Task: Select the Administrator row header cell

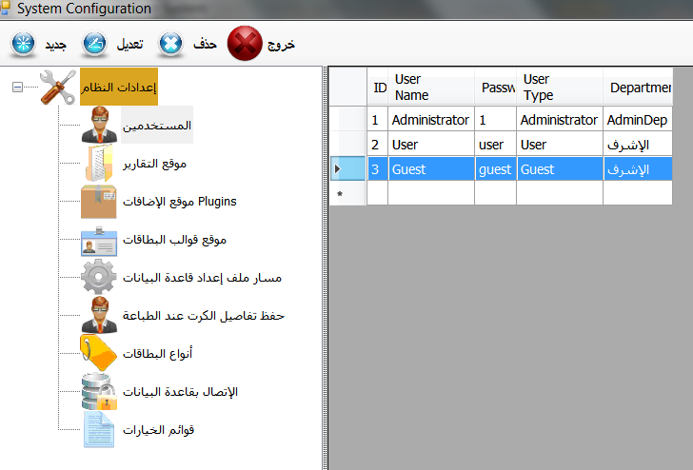Action: coord(338,120)
